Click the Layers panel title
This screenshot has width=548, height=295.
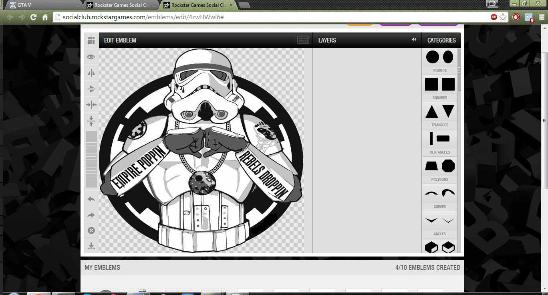tap(327, 40)
